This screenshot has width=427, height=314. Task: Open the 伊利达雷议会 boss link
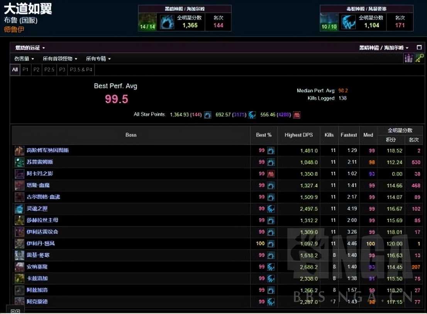42,232
